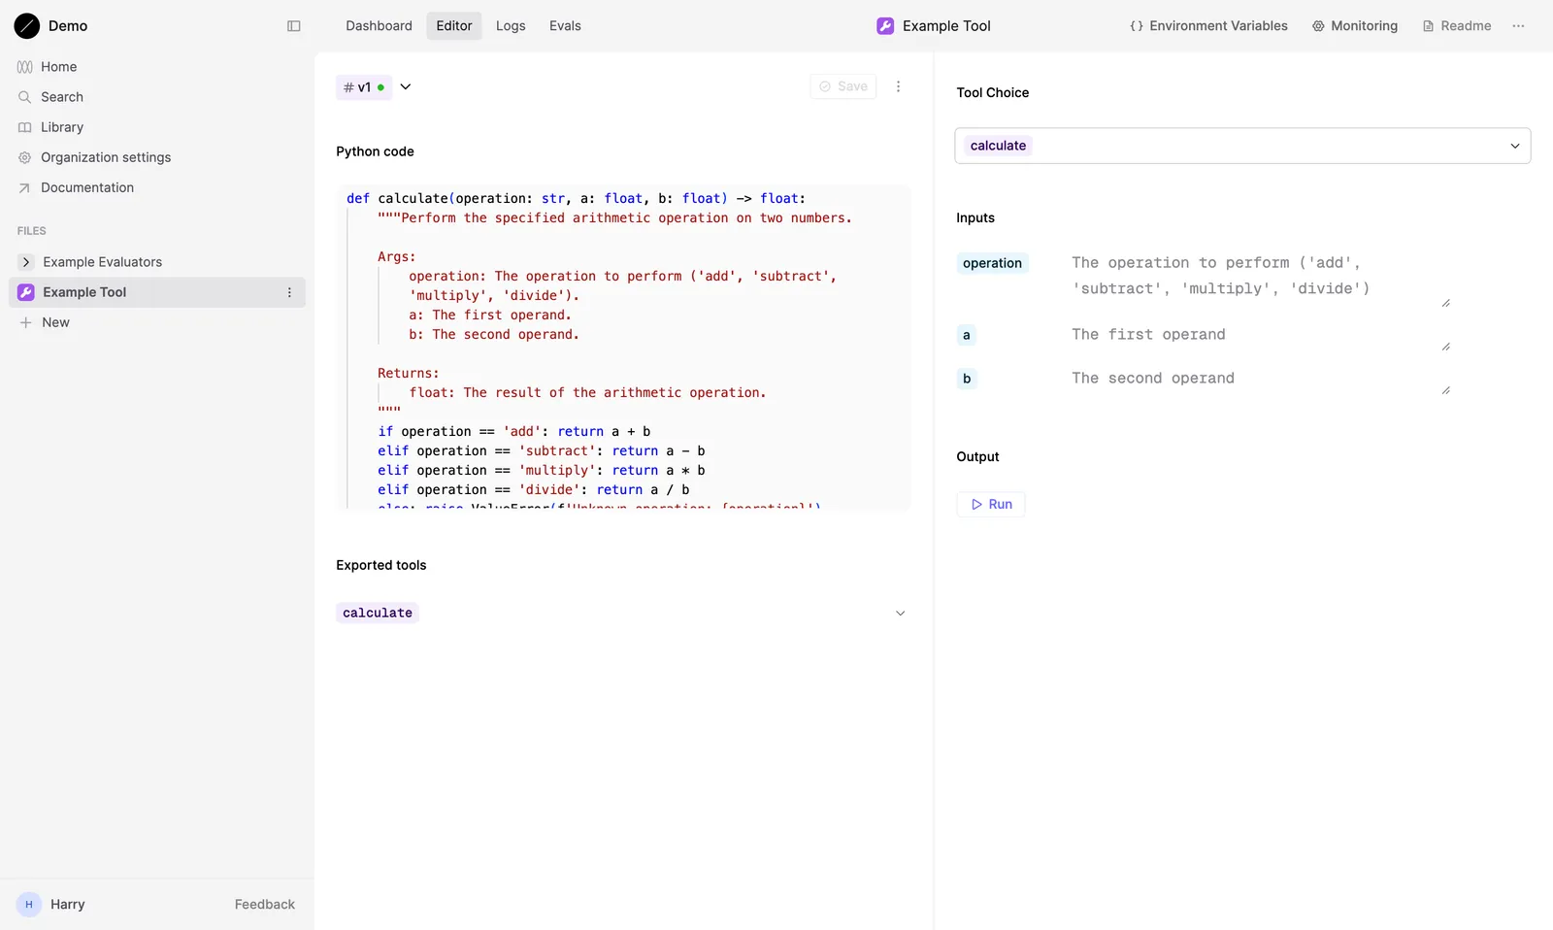Open the Tool Choice calculate dropdown
The width and height of the screenshot is (1553, 930).
[1242, 146]
